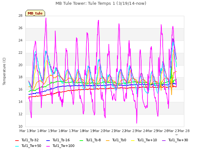This screenshot has height=152, width=203.
Task: Click the Tul1_Ts-32 legend label
Action: point(30,140)
